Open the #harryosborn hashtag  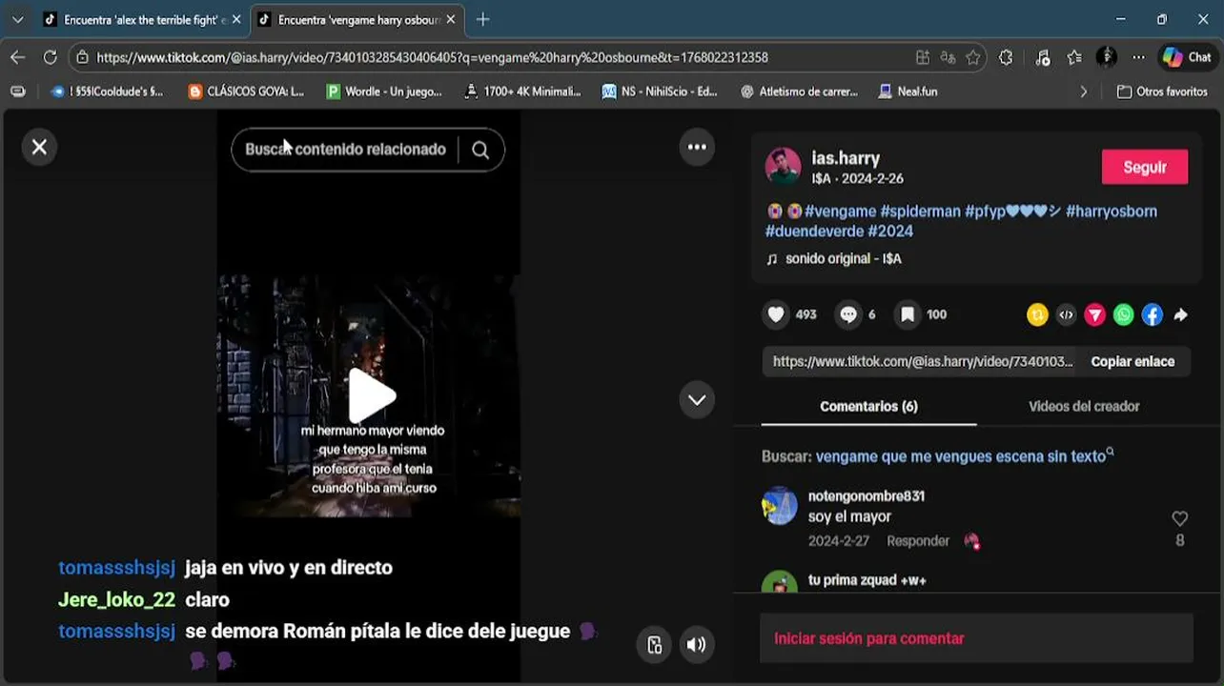point(1112,212)
